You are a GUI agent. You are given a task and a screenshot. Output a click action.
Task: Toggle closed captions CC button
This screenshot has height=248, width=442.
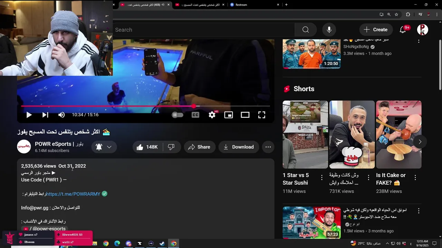click(195, 115)
